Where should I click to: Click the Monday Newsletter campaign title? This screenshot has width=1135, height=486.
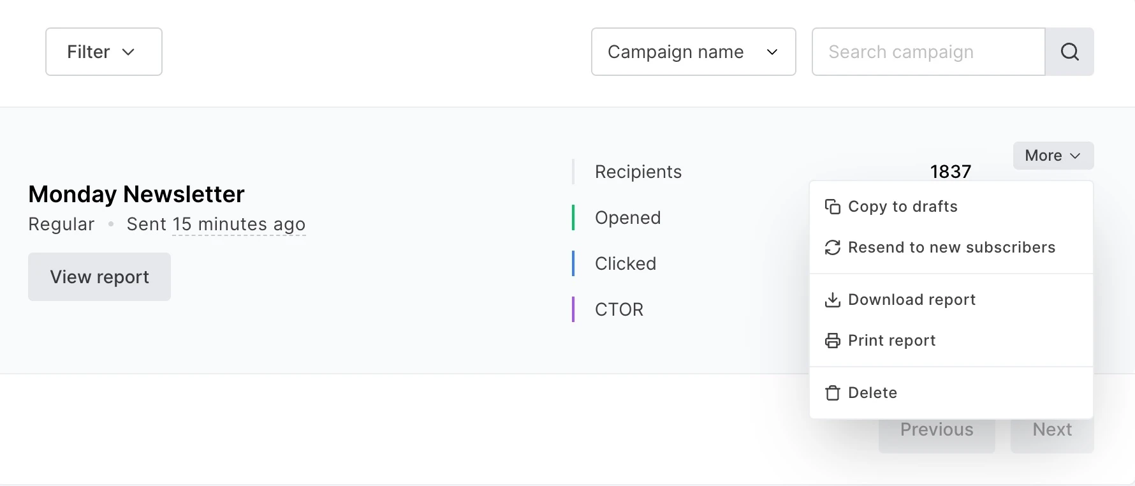(136, 194)
